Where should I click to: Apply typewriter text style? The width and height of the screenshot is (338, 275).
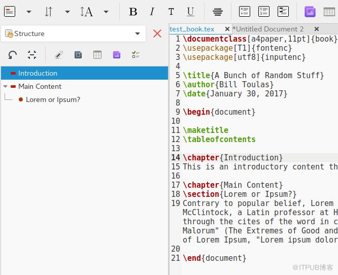tap(171, 12)
